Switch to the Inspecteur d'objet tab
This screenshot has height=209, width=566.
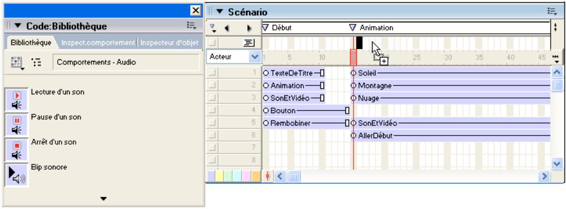click(169, 42)
